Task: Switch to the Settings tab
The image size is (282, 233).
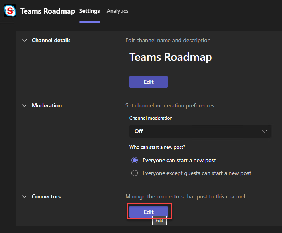Action: 89,11
